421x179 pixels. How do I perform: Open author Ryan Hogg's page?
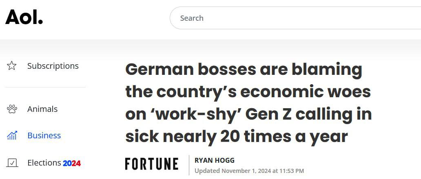pyautogui.click(x=215, y=160)
